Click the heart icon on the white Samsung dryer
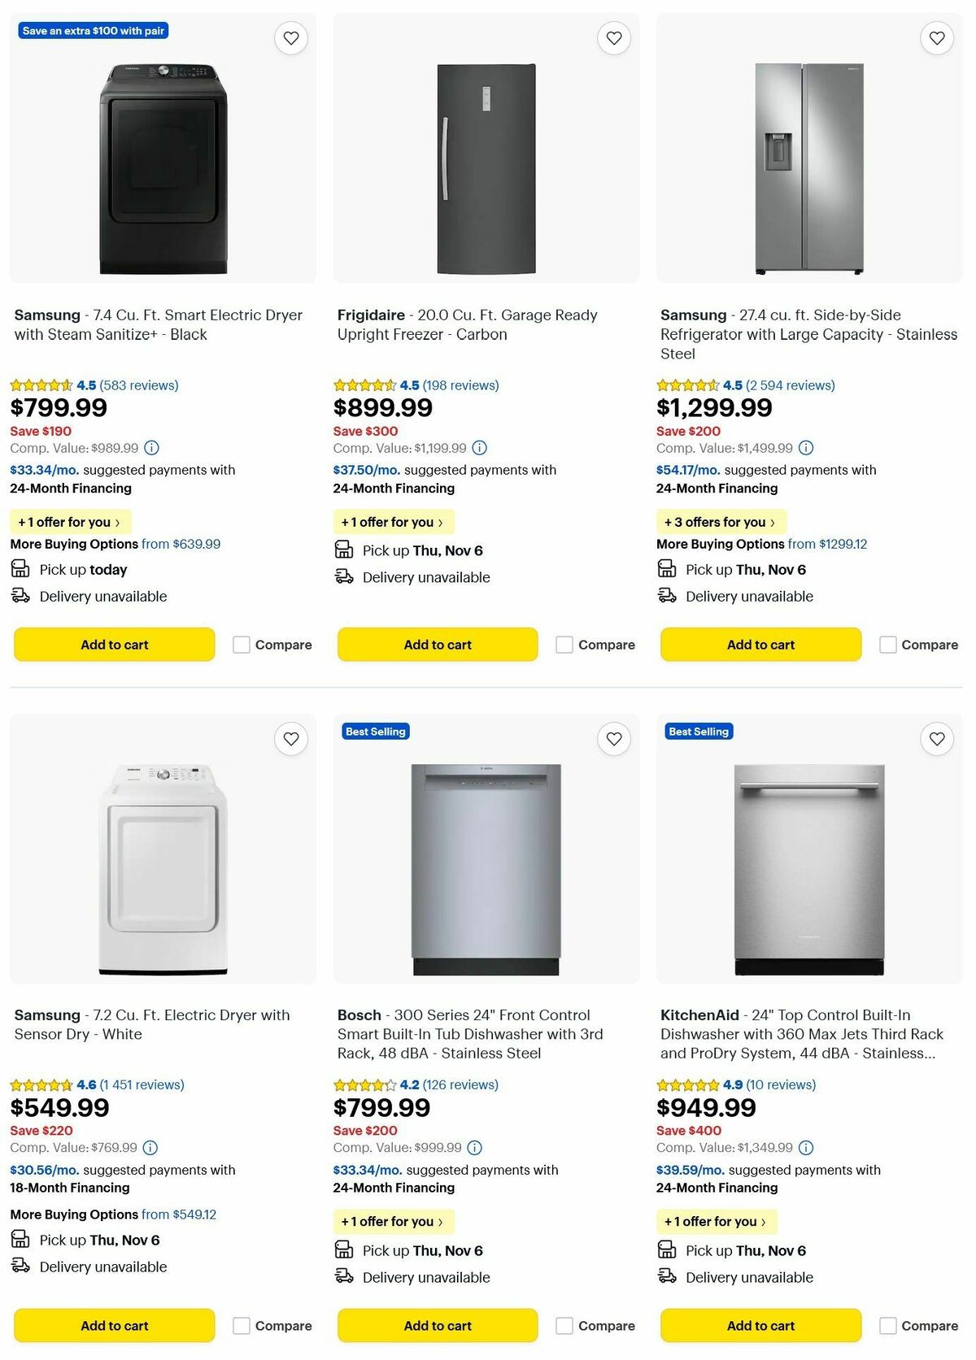The image size is (976, 1360). click(x=290, y=739)
